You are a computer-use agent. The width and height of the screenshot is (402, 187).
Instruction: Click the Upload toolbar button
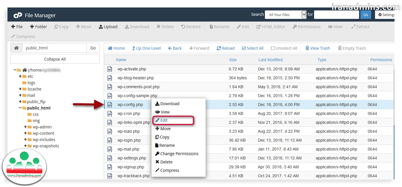click(x=108, y=27)
